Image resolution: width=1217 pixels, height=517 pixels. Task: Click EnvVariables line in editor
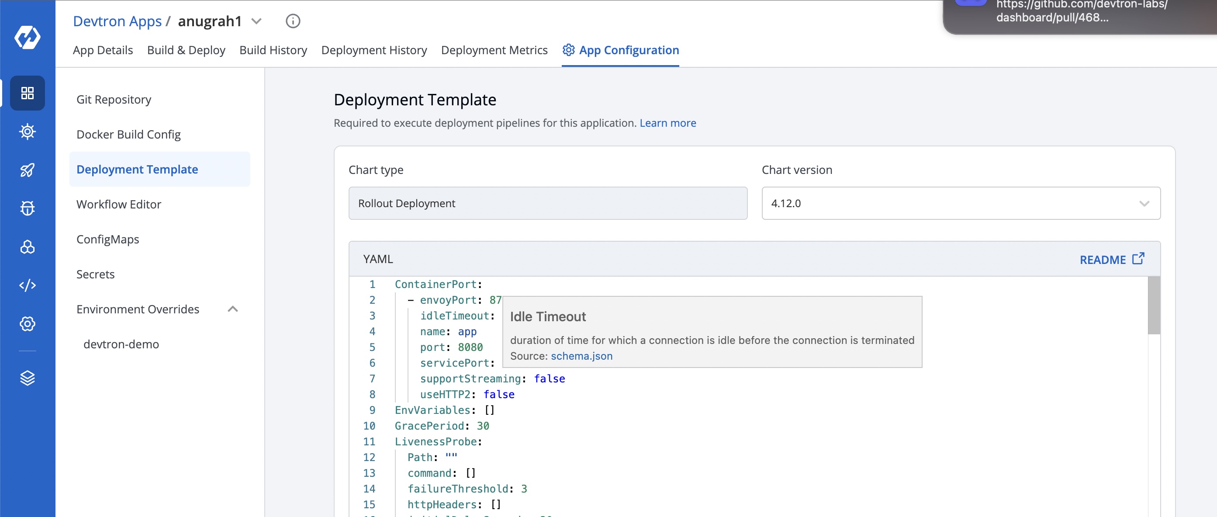click(x=445, y=410)
